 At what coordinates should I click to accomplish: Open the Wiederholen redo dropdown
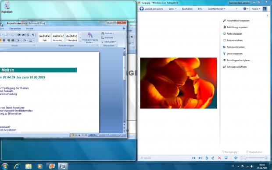254,152
